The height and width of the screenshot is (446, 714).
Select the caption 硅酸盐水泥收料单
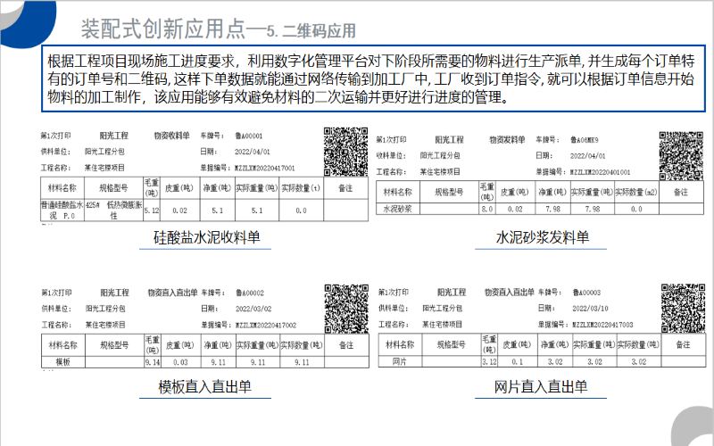(206, 237)
